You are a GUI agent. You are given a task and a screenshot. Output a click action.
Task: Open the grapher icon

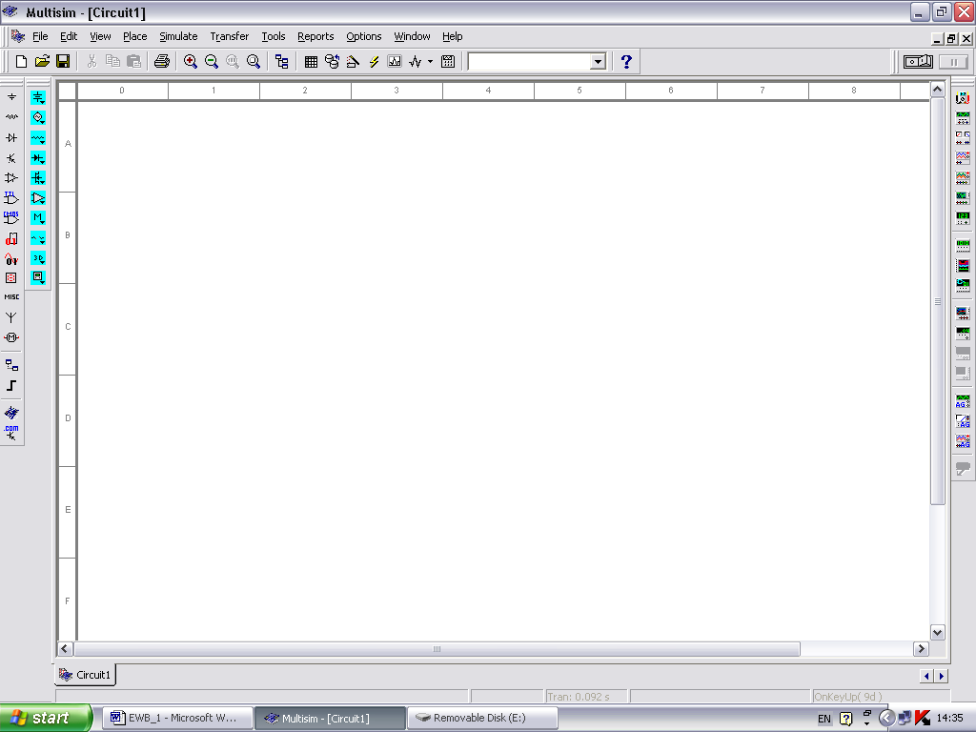pyautogui.click(x=395, y=61)
